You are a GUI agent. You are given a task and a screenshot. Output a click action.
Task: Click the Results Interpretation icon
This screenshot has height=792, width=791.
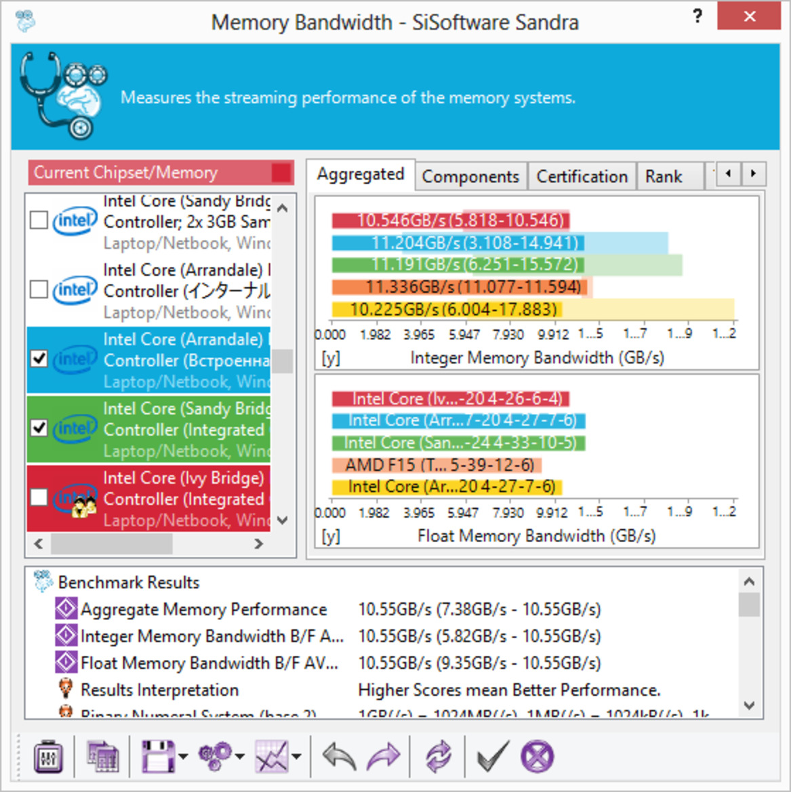66,689
